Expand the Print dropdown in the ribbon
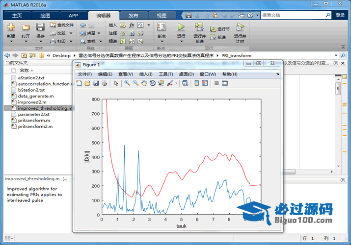Screen dimensions: 351x245 (x=71, y=42)
